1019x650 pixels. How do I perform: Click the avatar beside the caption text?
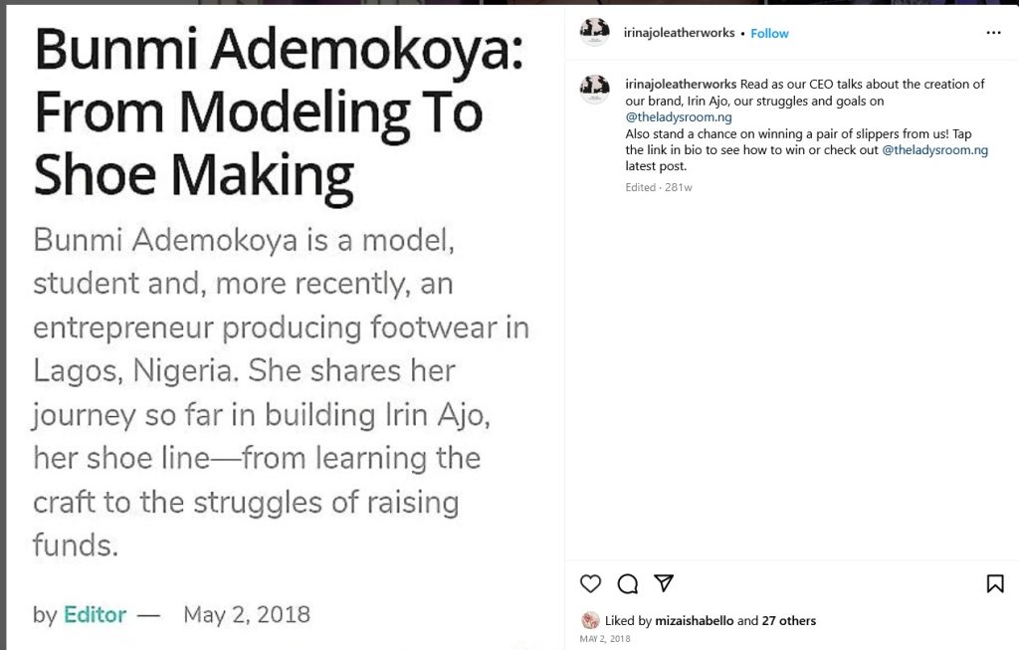point(594,90)
